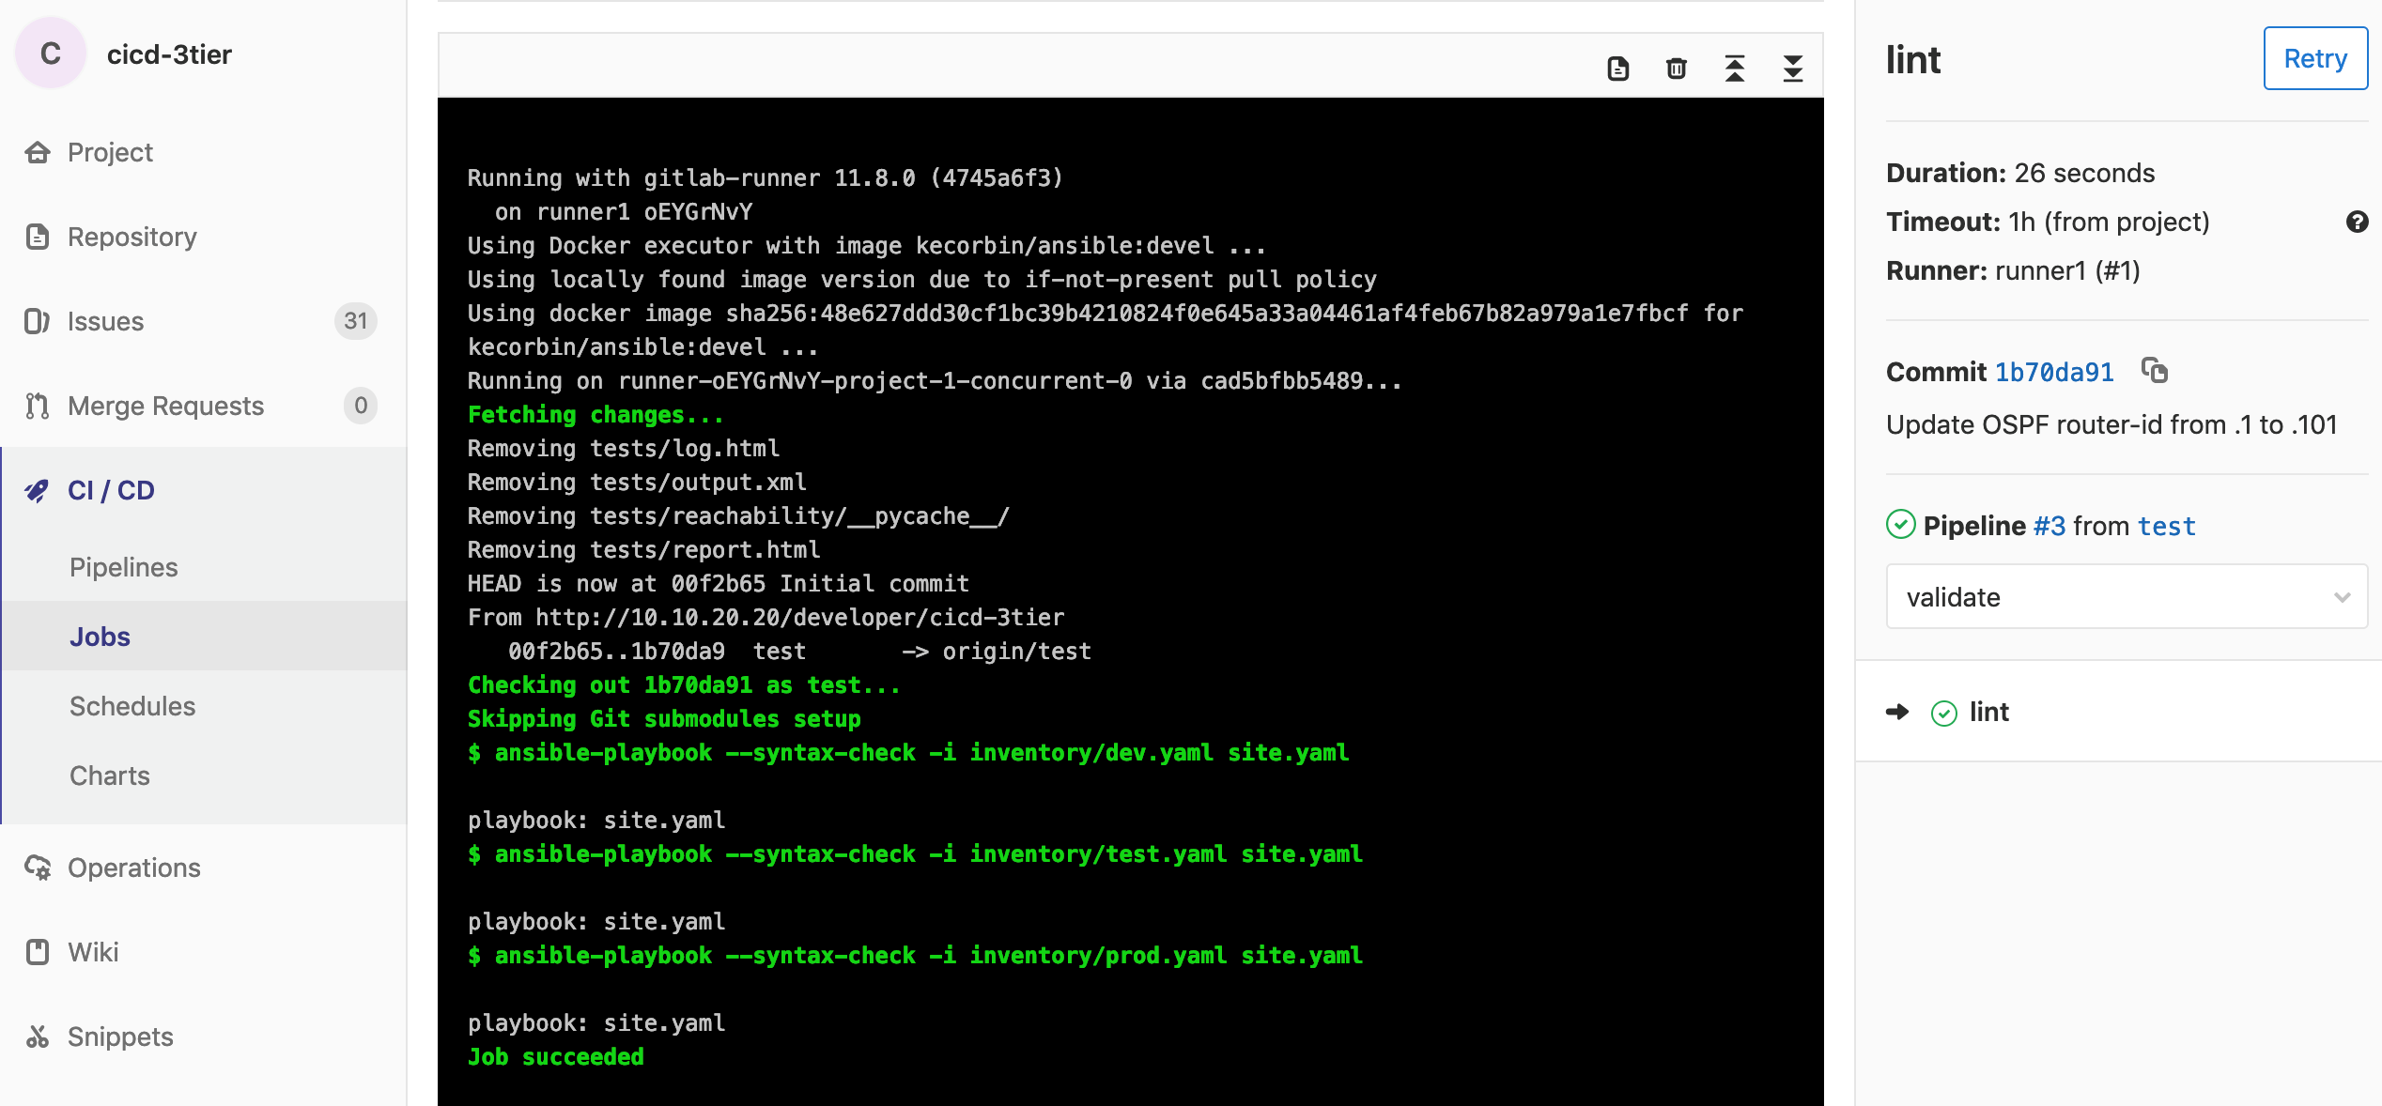The image size is (2382, 1106).
Task: Open pipeline #3 link
Action: coord(2049,526)
